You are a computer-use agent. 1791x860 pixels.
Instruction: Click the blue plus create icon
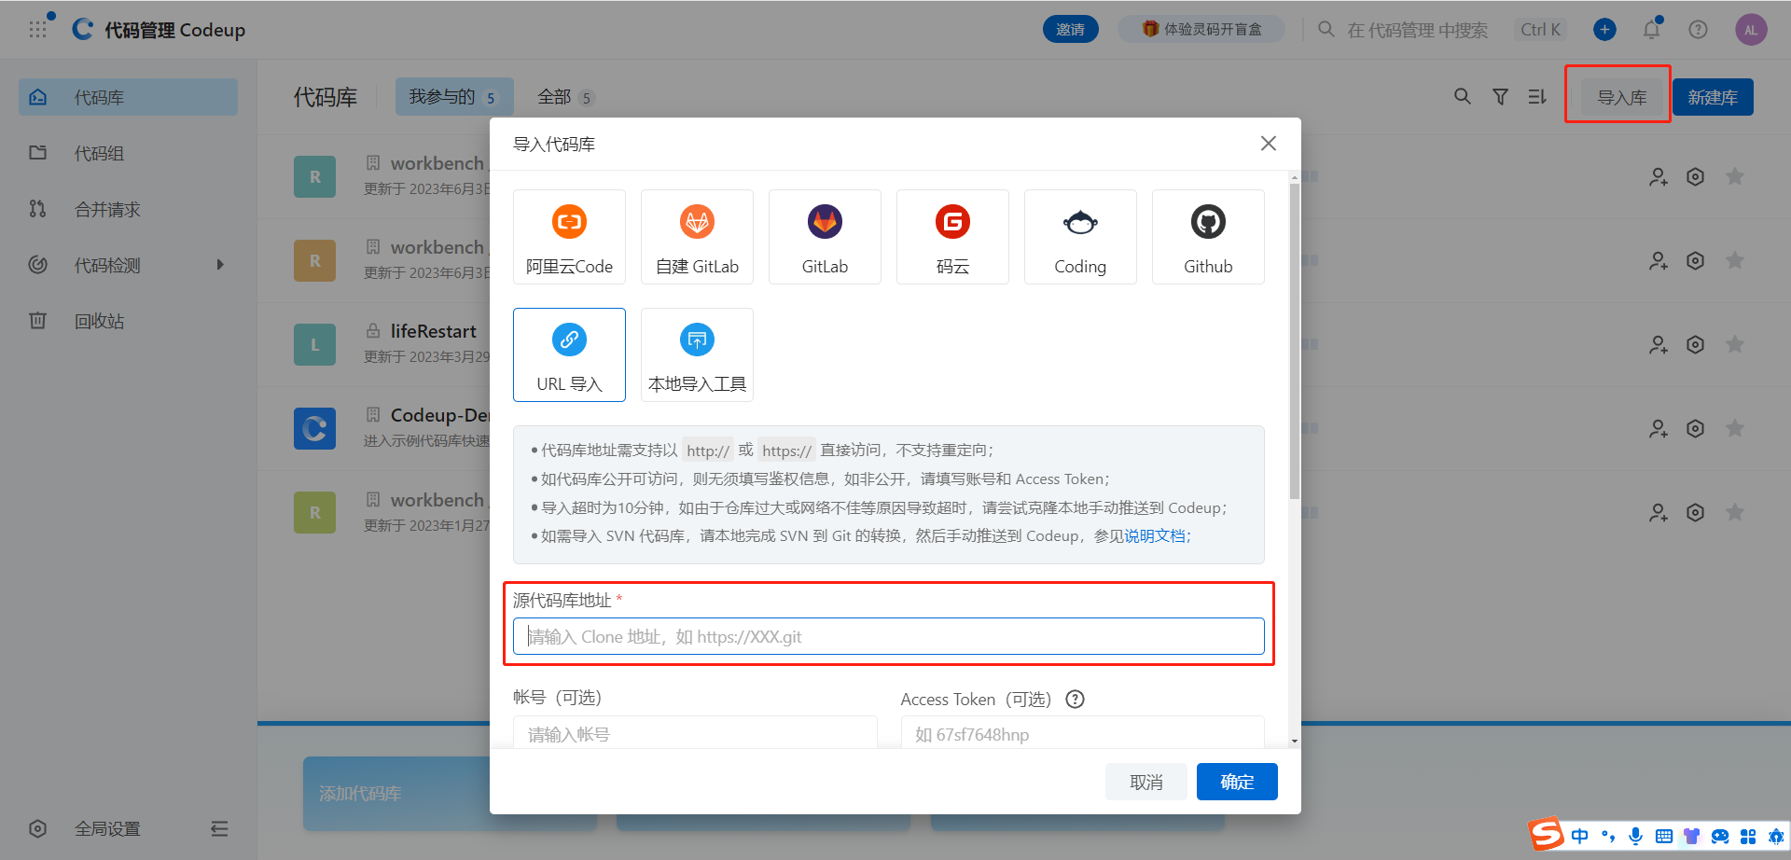coord(1604,30)
